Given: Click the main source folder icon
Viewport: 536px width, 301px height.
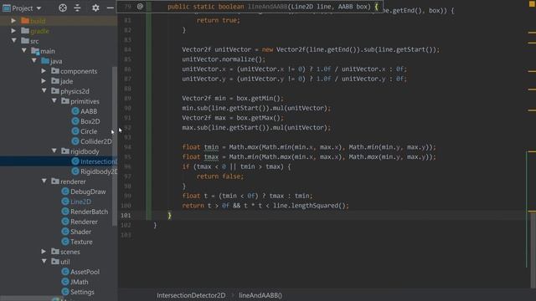Looking at the screenshot, I should coord(35,51).
